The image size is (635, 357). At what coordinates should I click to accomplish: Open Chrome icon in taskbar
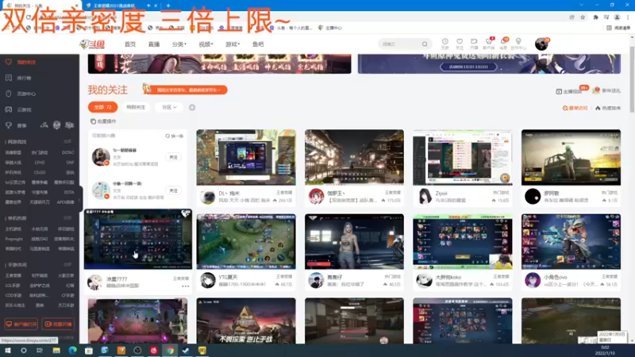[x=170, y=350]
